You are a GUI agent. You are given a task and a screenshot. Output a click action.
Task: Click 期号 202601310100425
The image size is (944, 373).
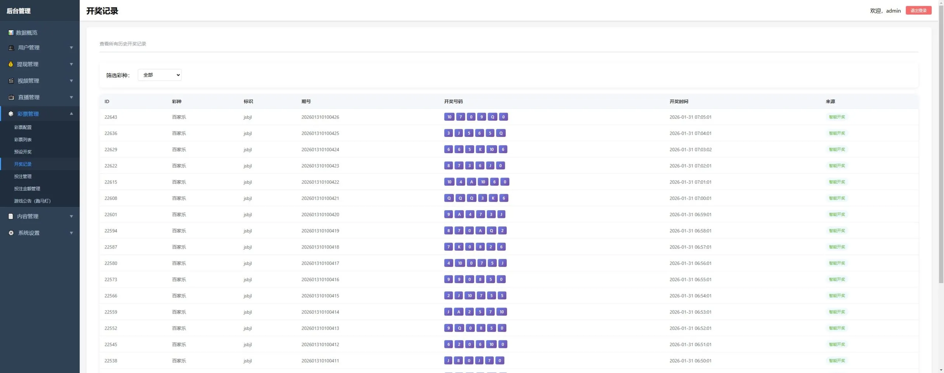tap(320, 133)
